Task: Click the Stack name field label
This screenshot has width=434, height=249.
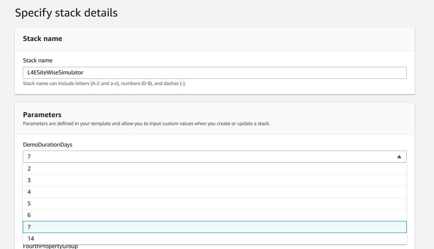Action: click(x=38, y=61)
